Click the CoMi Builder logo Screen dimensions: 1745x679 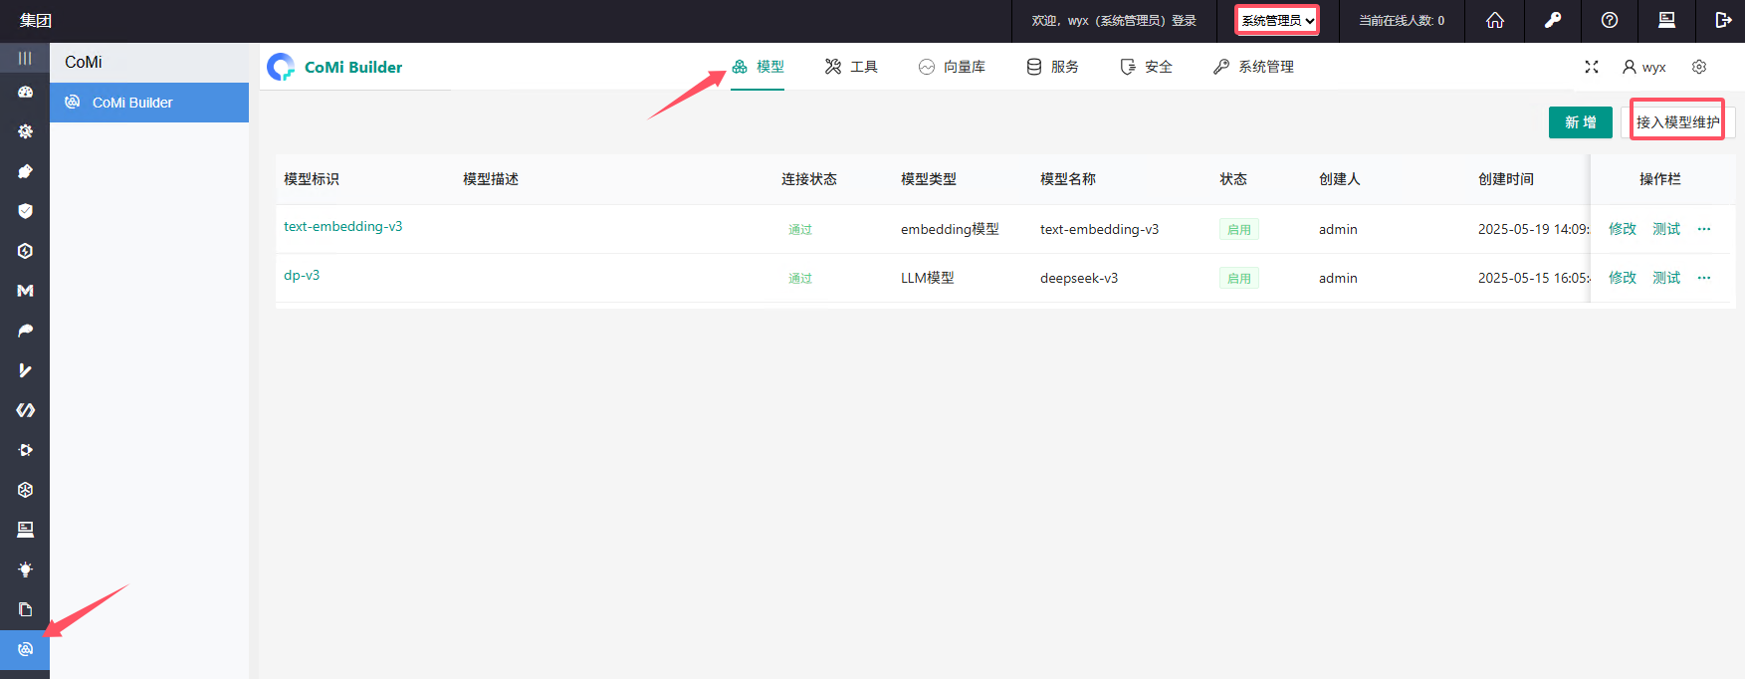(335, 67)
